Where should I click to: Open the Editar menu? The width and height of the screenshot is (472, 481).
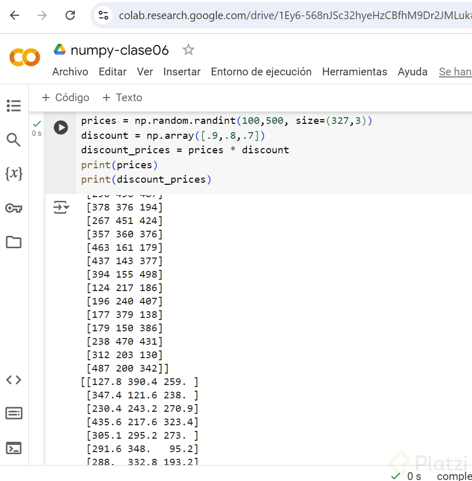click(112, 72)
